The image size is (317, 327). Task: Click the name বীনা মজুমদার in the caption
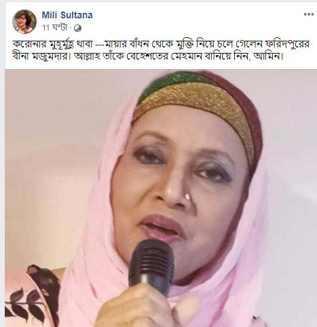pos(40,56)
